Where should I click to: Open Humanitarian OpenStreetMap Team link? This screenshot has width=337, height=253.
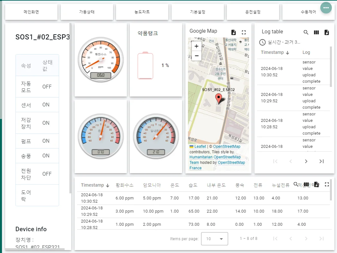pos(215,160)
